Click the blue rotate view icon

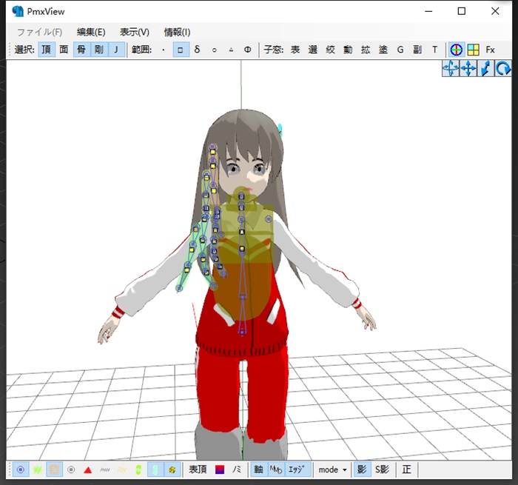click(502, 69)
